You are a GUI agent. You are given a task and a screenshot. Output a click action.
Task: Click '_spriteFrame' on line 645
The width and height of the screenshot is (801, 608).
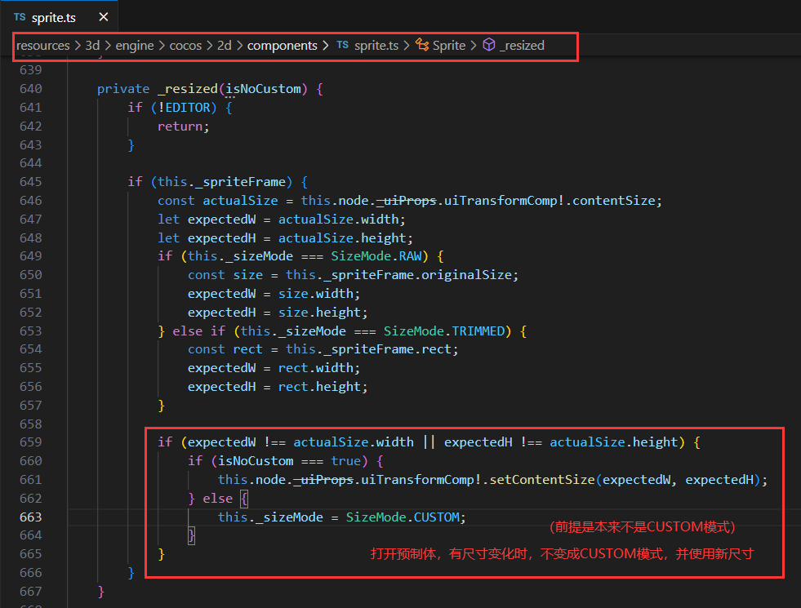[x=241, y=182]
